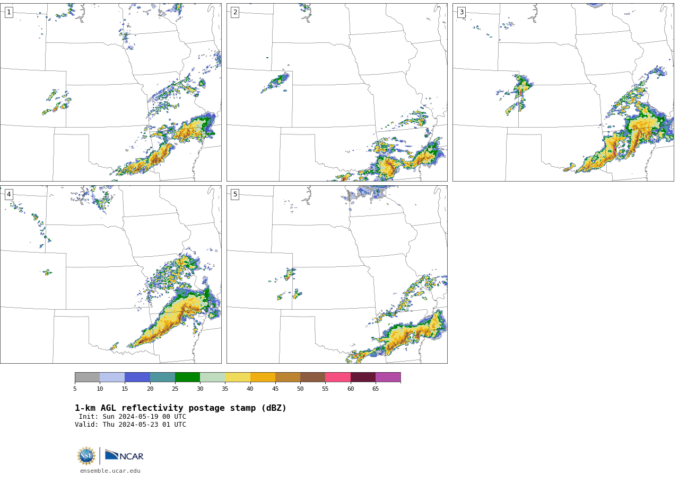Image resolution: width=679 pixels, height=477 pixels.
Task: Click the panel number 2 label
Action: pos(235,12)
